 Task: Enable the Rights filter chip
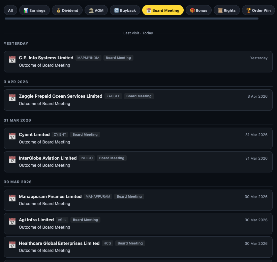(226, 10)
